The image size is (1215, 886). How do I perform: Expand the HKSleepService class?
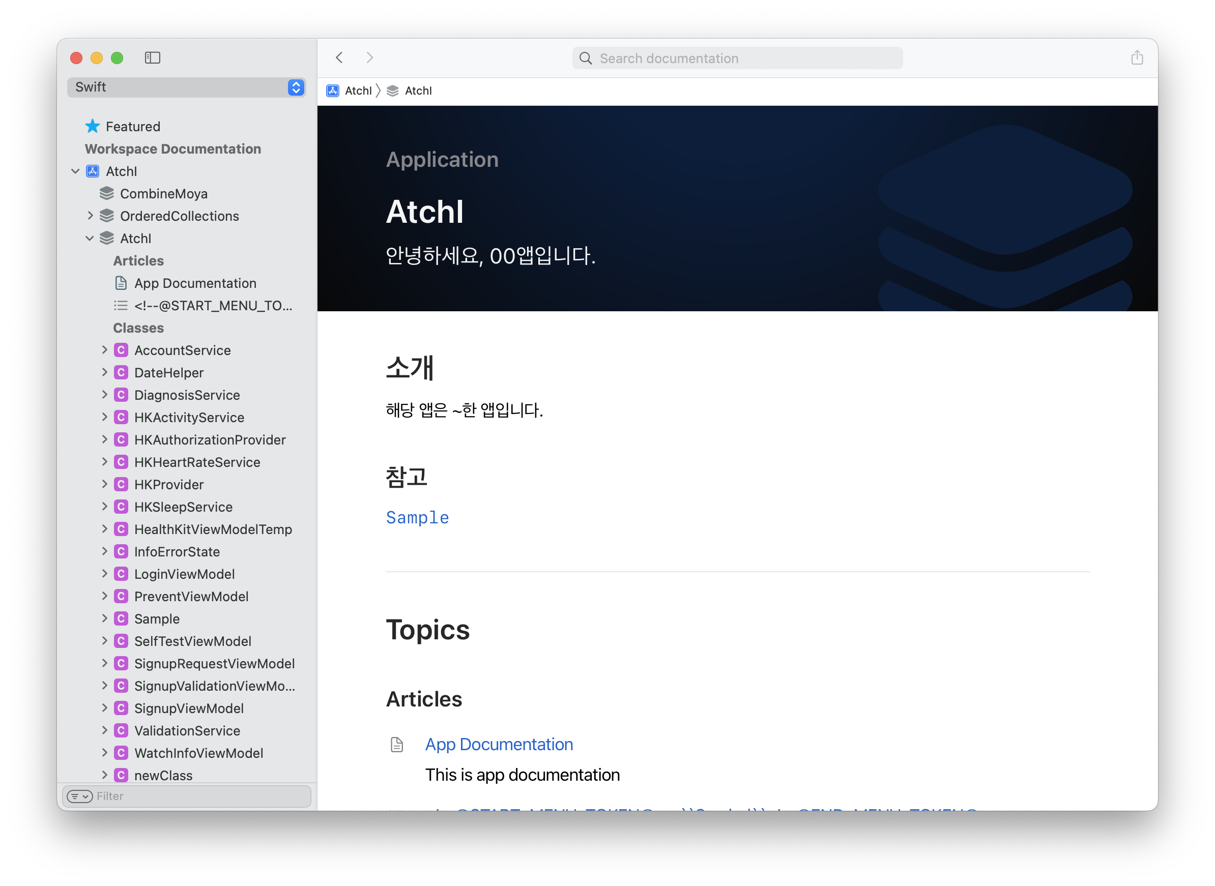point(105,507)
